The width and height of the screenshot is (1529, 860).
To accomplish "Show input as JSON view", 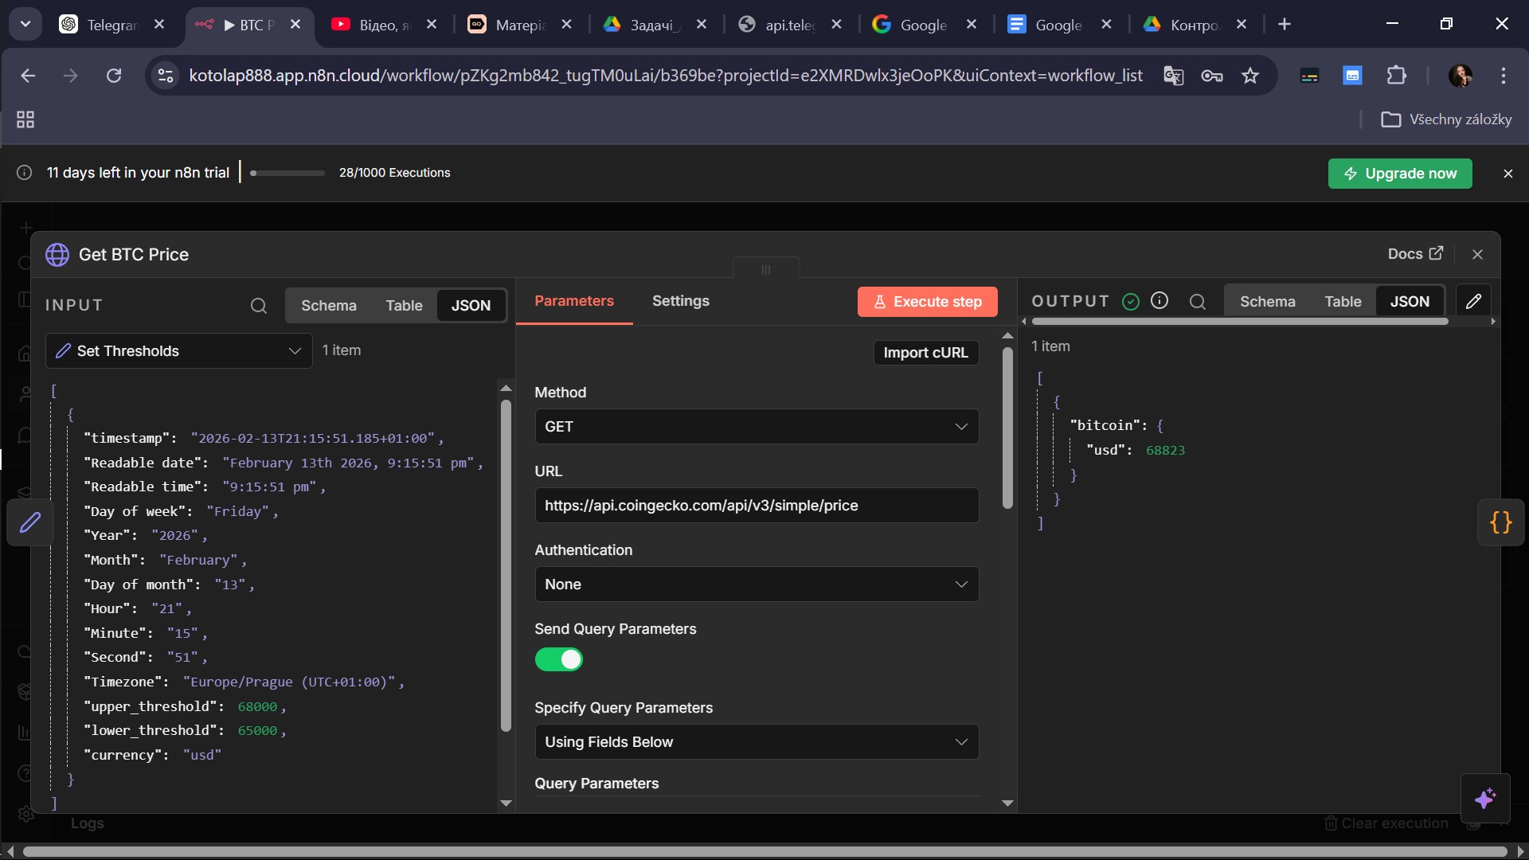I will tap(471, 306).
